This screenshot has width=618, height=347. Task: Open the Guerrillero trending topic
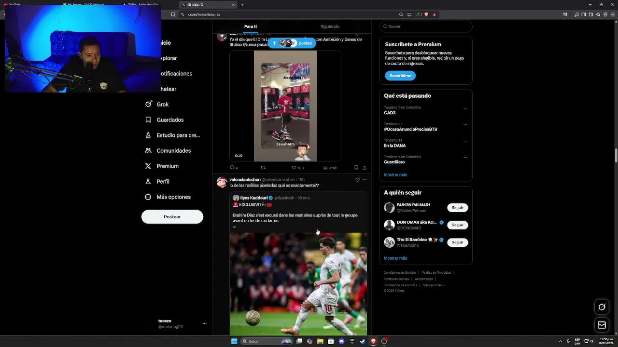(x=394, y=162)
